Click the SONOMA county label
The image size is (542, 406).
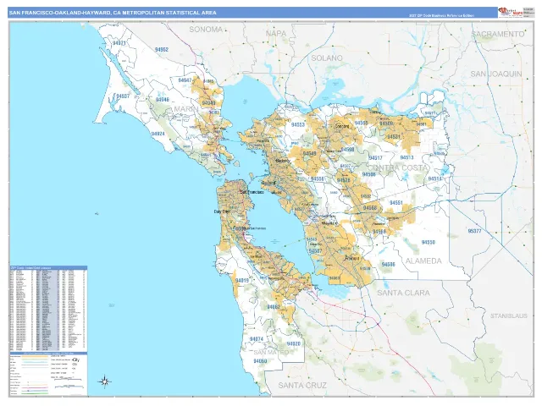click(206, 30)
